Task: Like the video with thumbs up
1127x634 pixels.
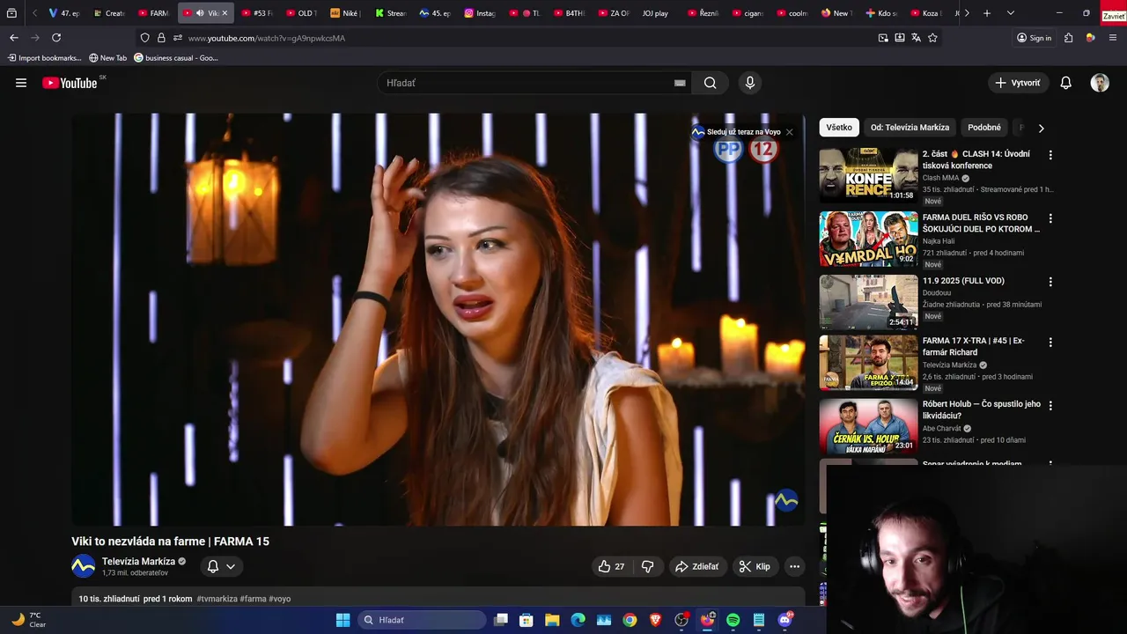Action: (x=611, y=566)
